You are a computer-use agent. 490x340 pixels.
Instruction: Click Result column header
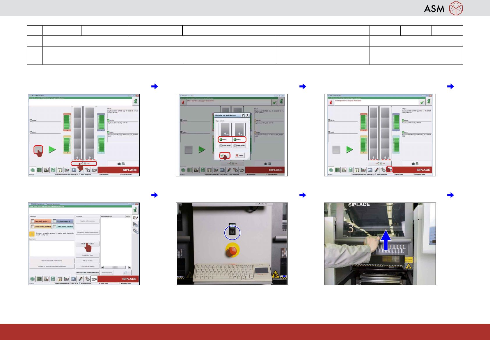pos(128,216)
